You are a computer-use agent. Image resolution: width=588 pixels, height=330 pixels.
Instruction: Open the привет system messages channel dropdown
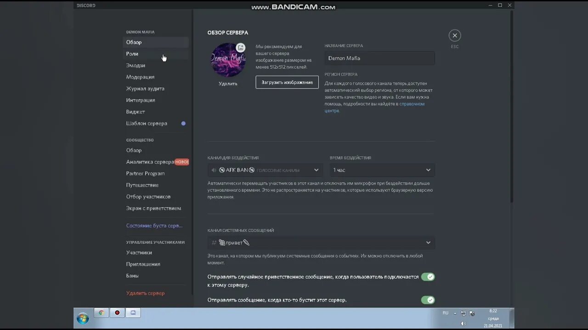[321, 242]
